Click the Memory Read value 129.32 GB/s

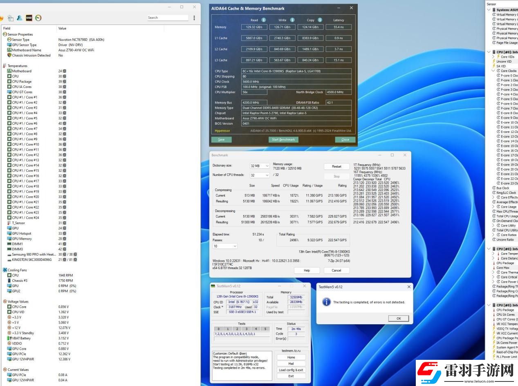coord(254,27)
